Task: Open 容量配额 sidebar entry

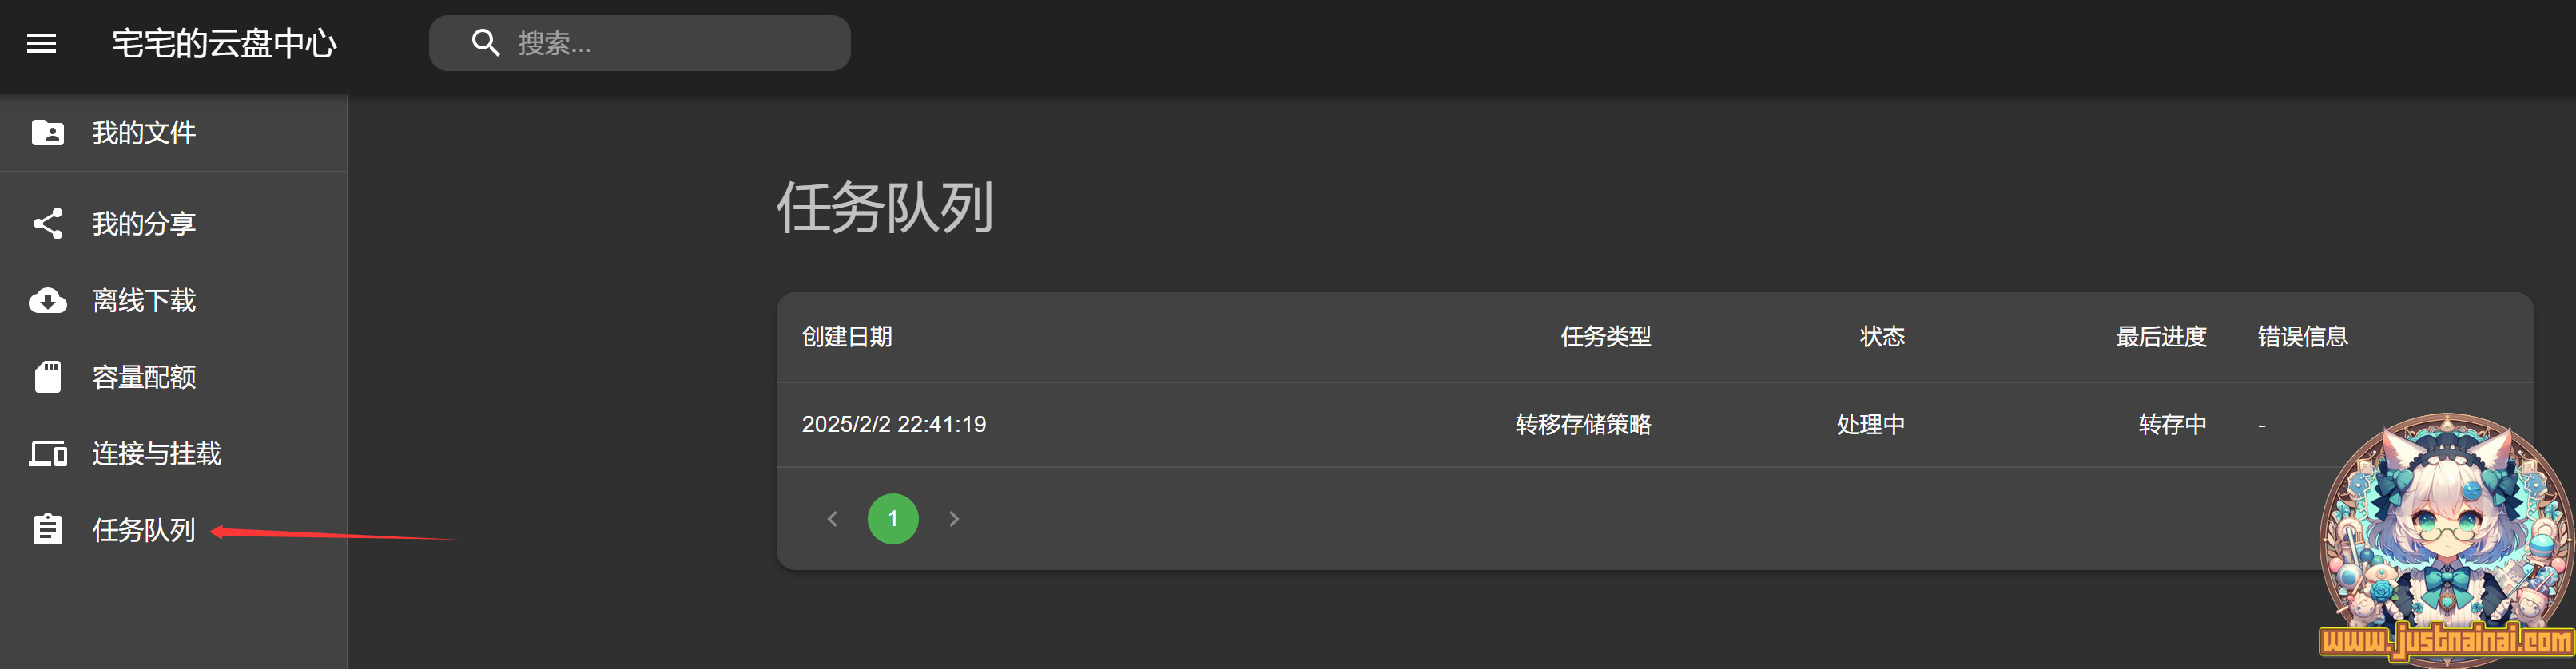Action: coord(174,378)
